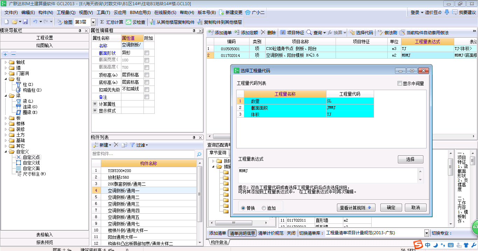Expand 显示样式 in property editor
The height and width of the screenshot is (251, 478).
pos(95,111)
